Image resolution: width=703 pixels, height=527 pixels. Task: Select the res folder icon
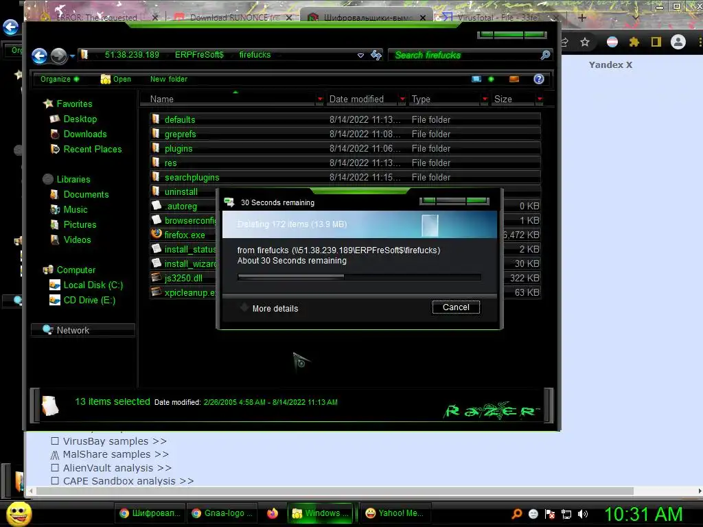tap(156, 162)
